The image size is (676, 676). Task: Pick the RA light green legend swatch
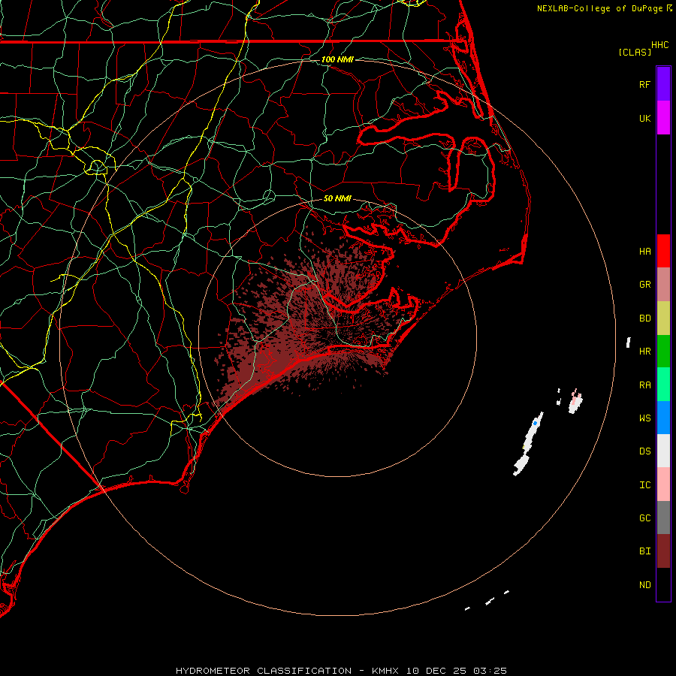[x=663, y=385]
